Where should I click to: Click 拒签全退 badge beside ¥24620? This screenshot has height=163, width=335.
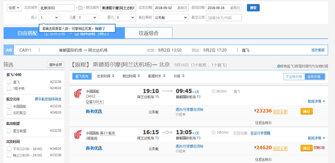click(x=280, y=148)
